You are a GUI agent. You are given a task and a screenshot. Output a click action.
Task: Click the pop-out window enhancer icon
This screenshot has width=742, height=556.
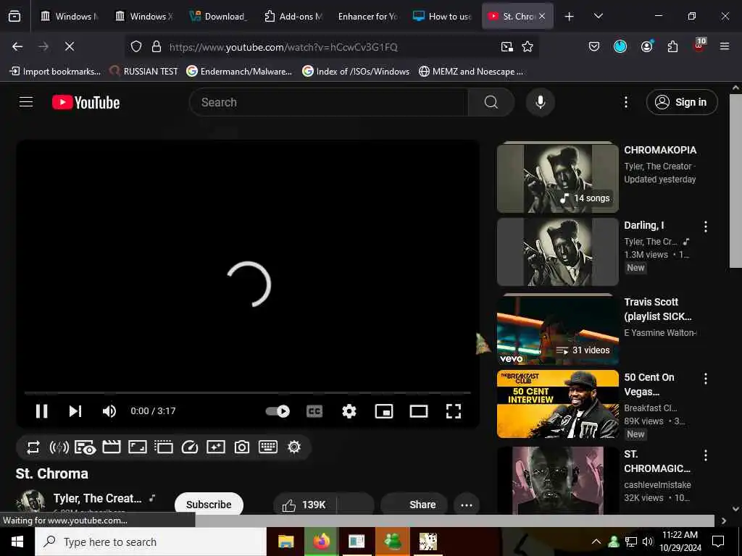click(x=164, y=447)
